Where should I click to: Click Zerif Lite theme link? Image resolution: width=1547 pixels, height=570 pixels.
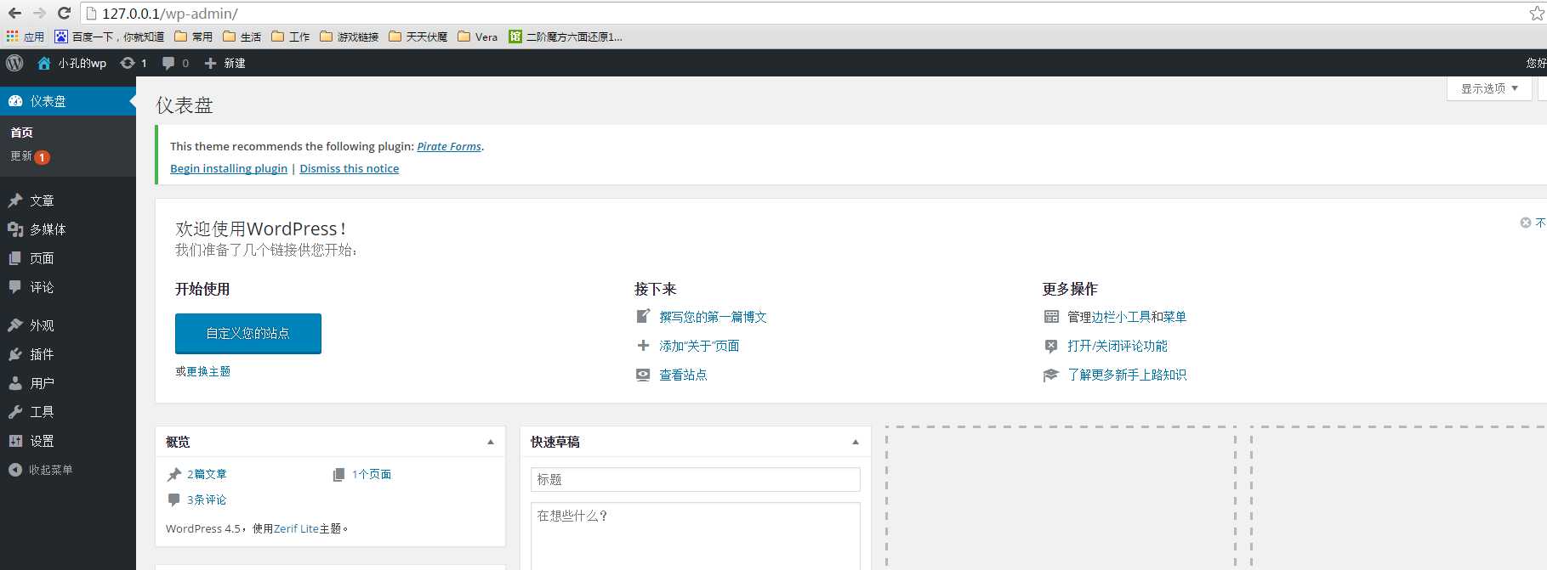tap(296, 528)
